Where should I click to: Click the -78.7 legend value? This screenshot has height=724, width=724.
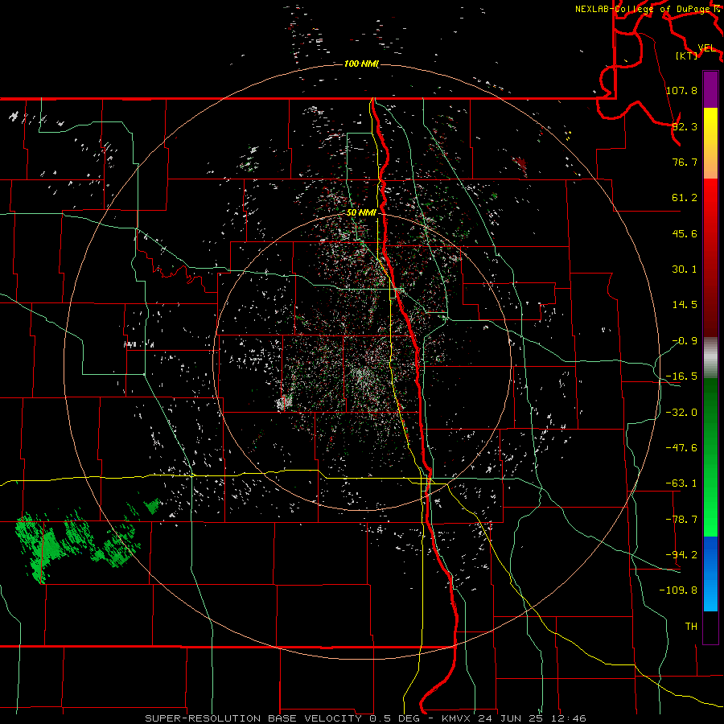[681, 520]
